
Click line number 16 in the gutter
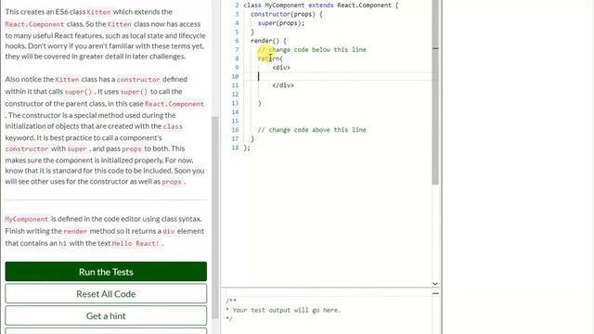(235, 130)
